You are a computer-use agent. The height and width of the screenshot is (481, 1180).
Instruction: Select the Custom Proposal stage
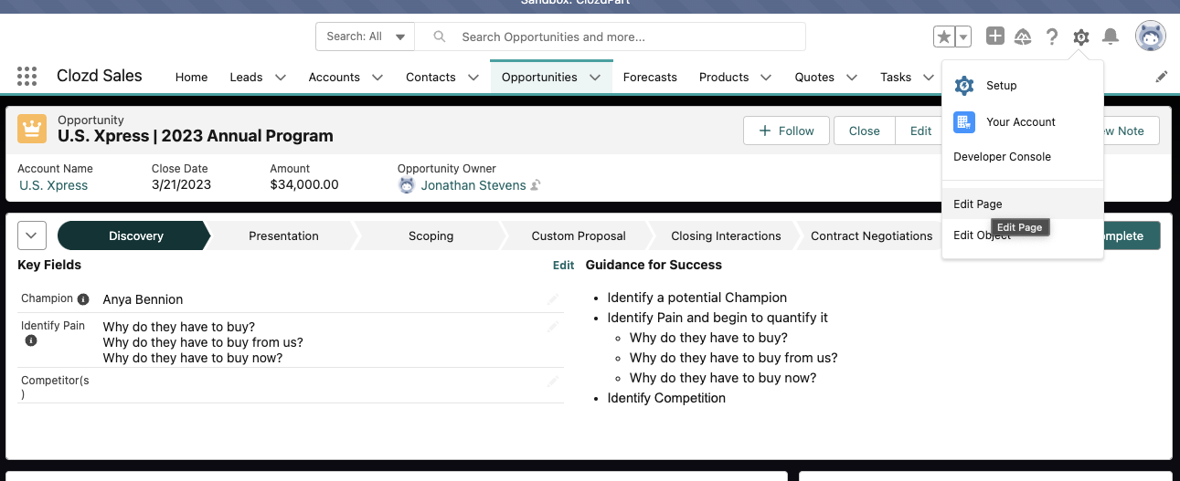[x=579, y=235]
